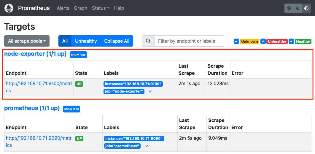This screenshot has height=154, width=315.
Task: Click the search magnifier icon
Action: point(148,41)
